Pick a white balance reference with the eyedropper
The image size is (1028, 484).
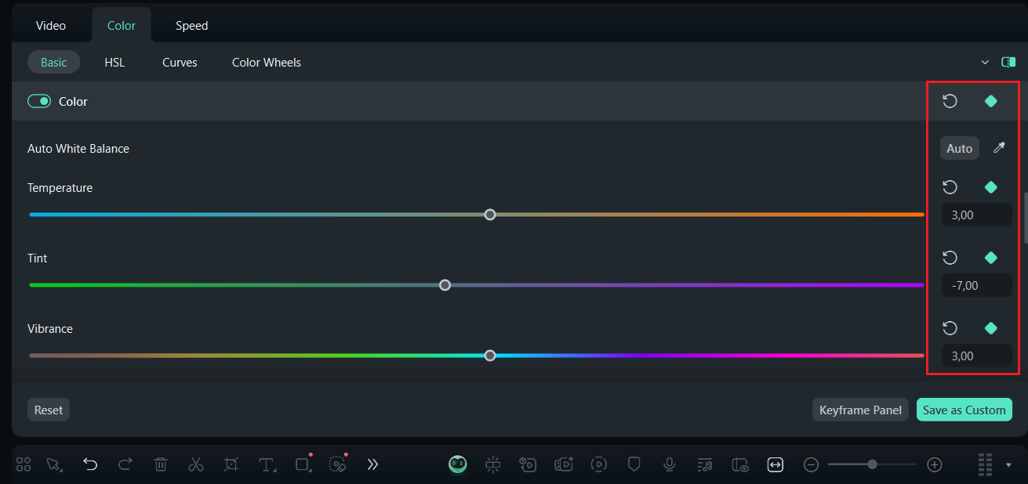tap(999, 148)
